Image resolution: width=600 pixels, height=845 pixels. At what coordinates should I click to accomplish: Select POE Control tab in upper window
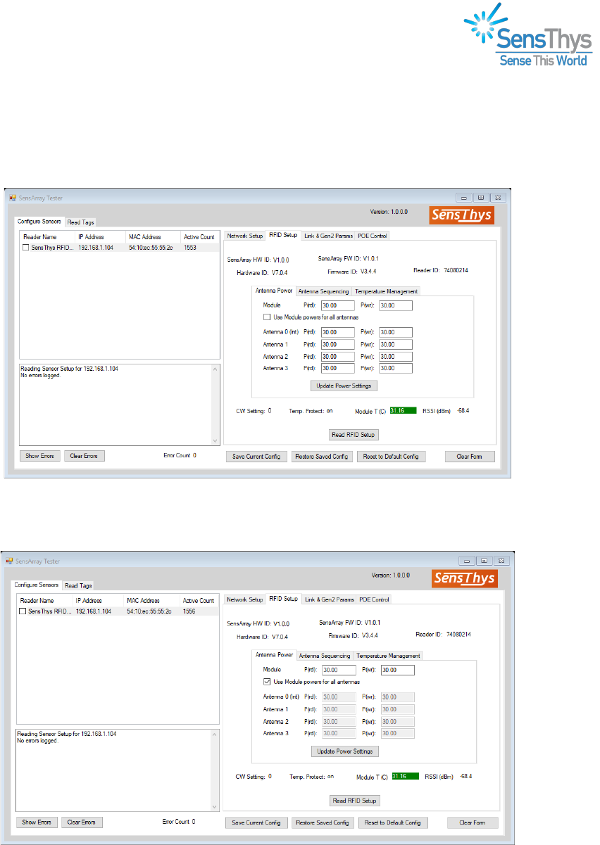pyautogui.click(x=372, y=236)
